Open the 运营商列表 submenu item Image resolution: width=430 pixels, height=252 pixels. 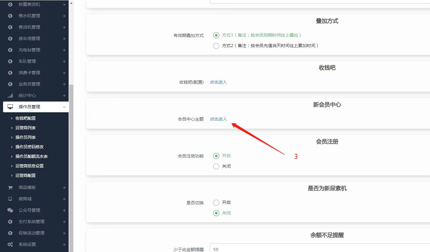click(26, 128)
